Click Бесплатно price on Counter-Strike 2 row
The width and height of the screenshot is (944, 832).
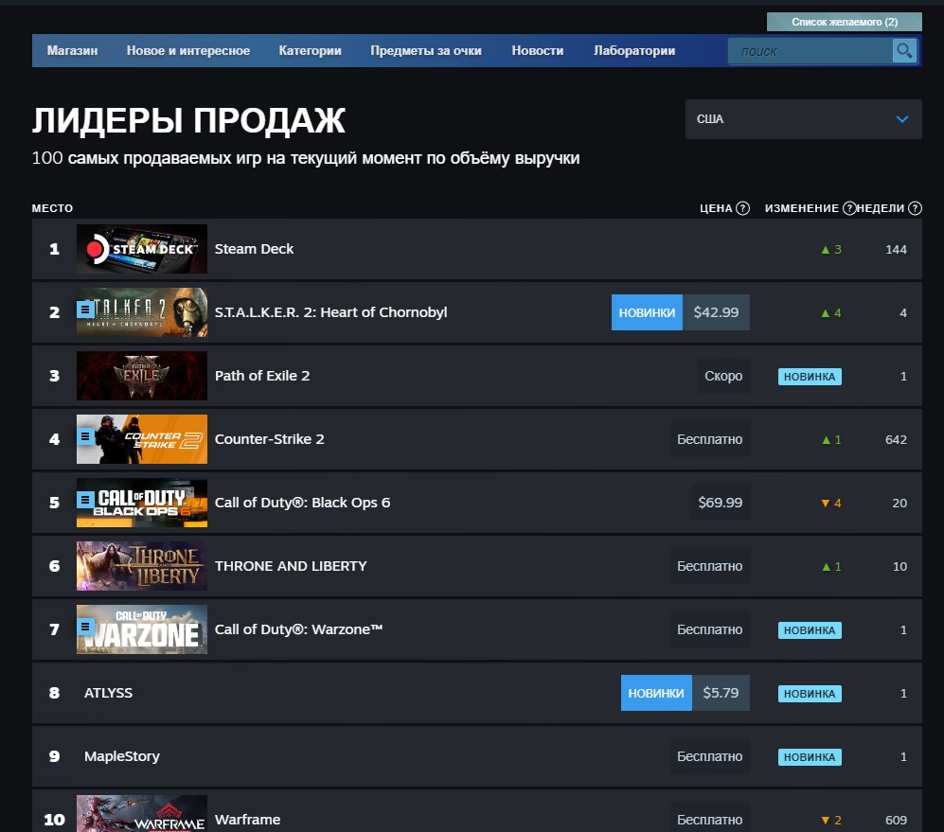point(710,439)
